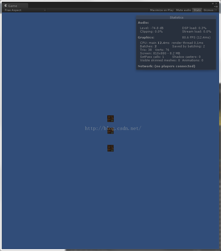This screenshot has width=221, height=251.
Task: Click the 'Graphics:' heading
Action: click(x=146, y=37)
